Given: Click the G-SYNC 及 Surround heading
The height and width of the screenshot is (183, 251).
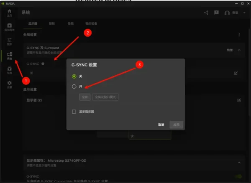Looking at the screenshot, I should 43,48.
